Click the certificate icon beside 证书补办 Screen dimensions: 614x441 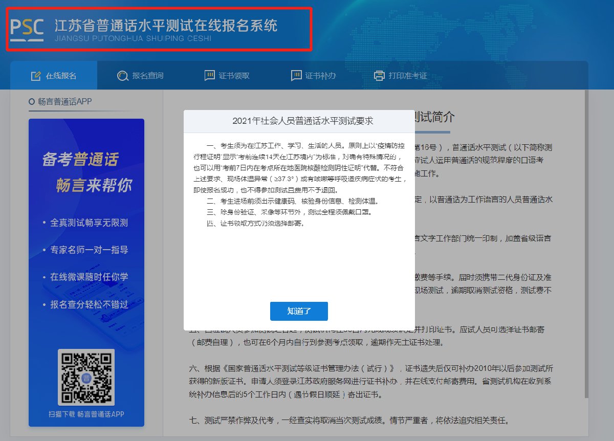click(x=296, y=76)
